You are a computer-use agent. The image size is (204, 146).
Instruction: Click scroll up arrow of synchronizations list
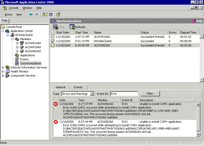(x=201, y=36)
